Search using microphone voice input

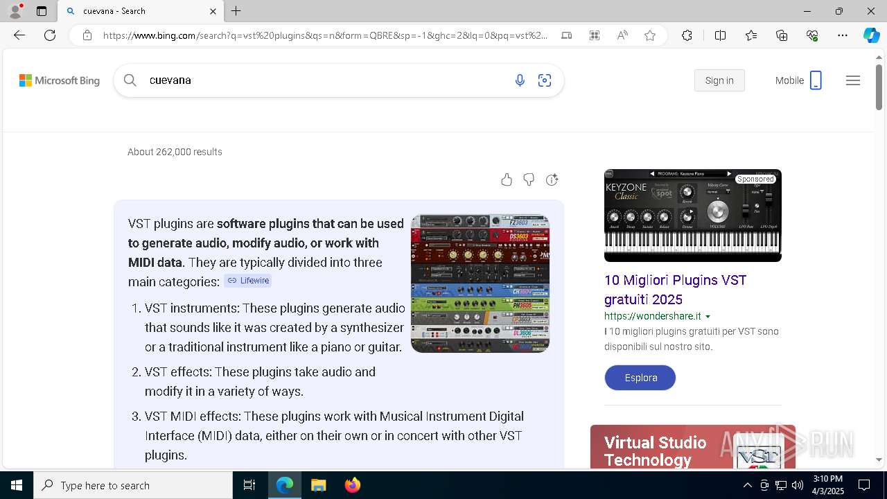tap(520, 80)
